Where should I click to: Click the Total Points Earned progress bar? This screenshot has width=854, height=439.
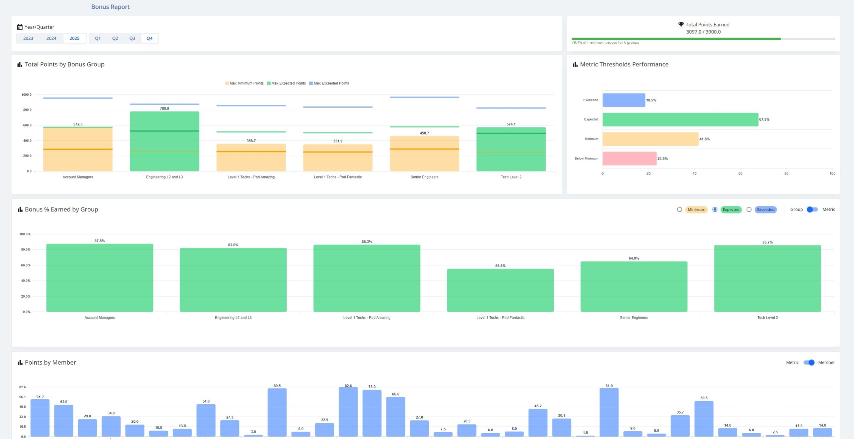click(703, 39)
